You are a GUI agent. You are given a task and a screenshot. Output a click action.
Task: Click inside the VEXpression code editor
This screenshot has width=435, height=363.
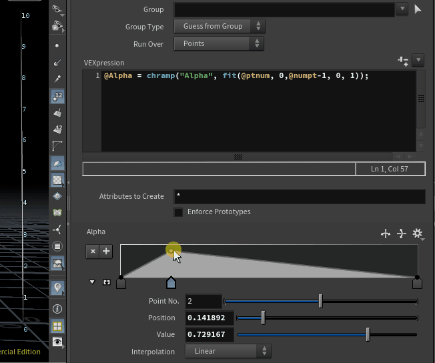[x=258, y=111]
